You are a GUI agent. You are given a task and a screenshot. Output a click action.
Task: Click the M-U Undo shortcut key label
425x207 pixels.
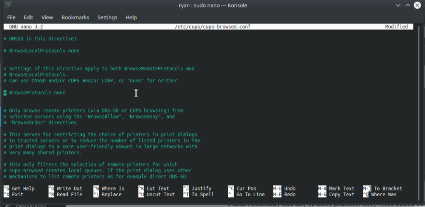pyautogui.click(x=284, y=189)
